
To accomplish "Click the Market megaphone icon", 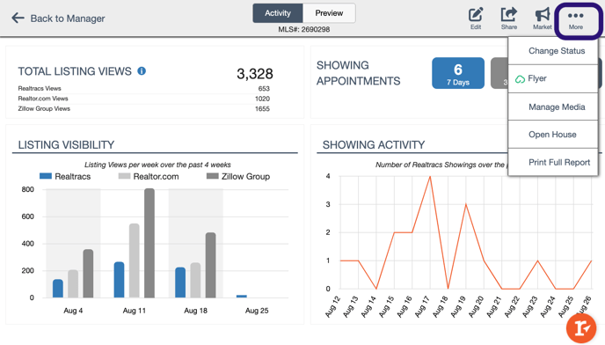I will [x=542, y=15].
